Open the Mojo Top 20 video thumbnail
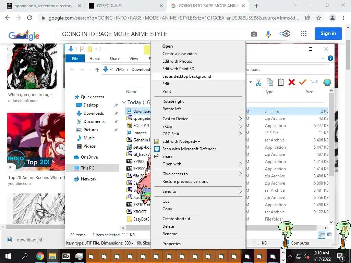 point(36,141)
